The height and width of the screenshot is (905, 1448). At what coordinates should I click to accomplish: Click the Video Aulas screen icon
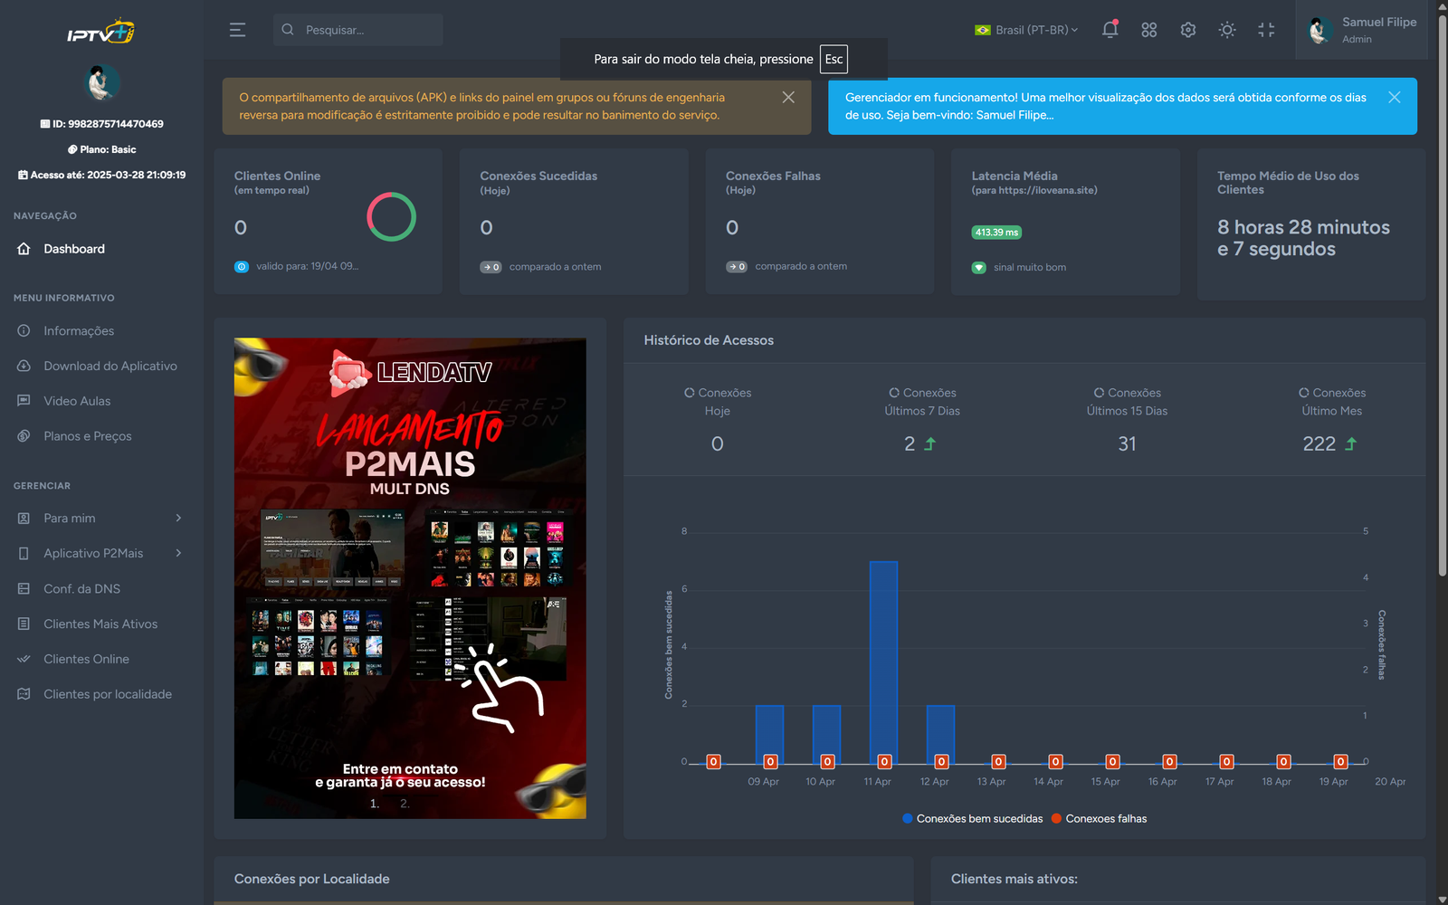pyautogui.click(x=24, y=401)
